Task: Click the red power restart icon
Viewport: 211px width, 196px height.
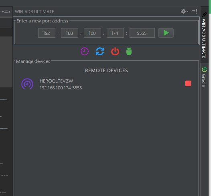Action: (x=115, y=51)
